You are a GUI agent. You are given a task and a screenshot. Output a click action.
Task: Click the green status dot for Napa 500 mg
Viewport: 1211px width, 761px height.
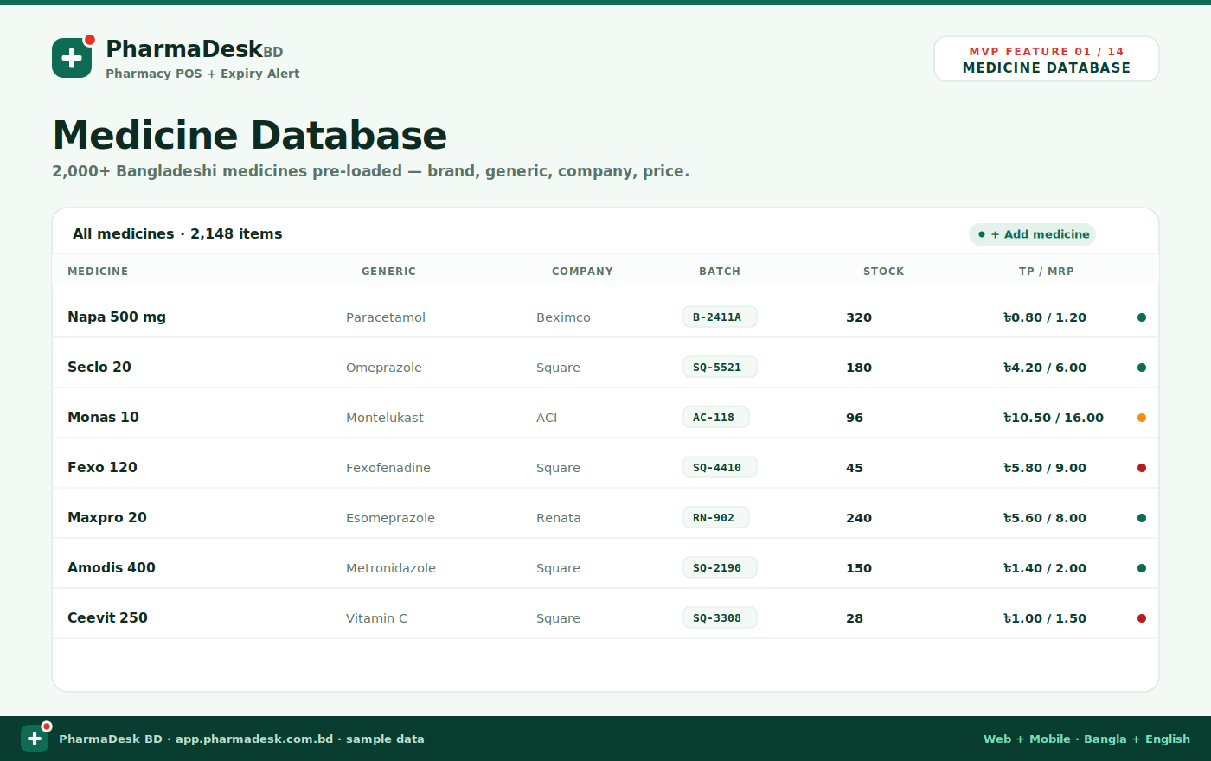click(x=1142, y=317)
